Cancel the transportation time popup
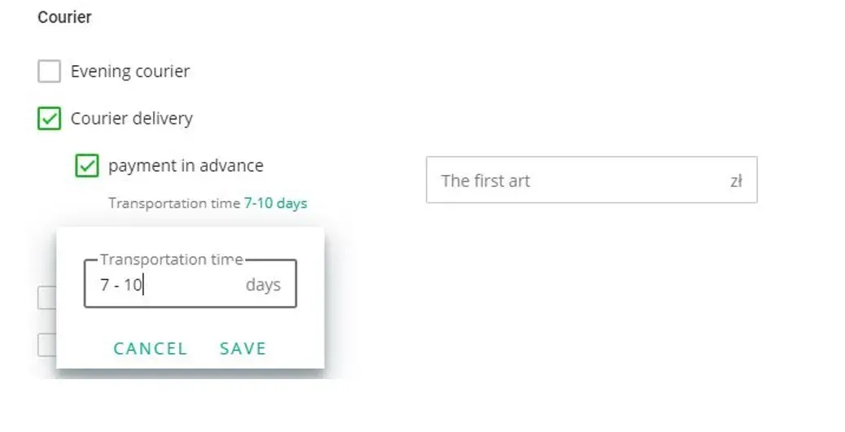Screen dimensions: 845x432 [151, 348]
